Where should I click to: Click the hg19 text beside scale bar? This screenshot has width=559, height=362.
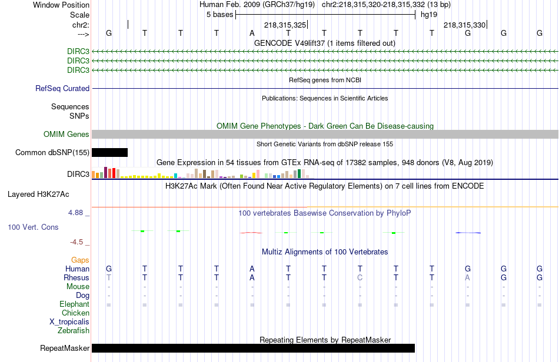(429, 15)
